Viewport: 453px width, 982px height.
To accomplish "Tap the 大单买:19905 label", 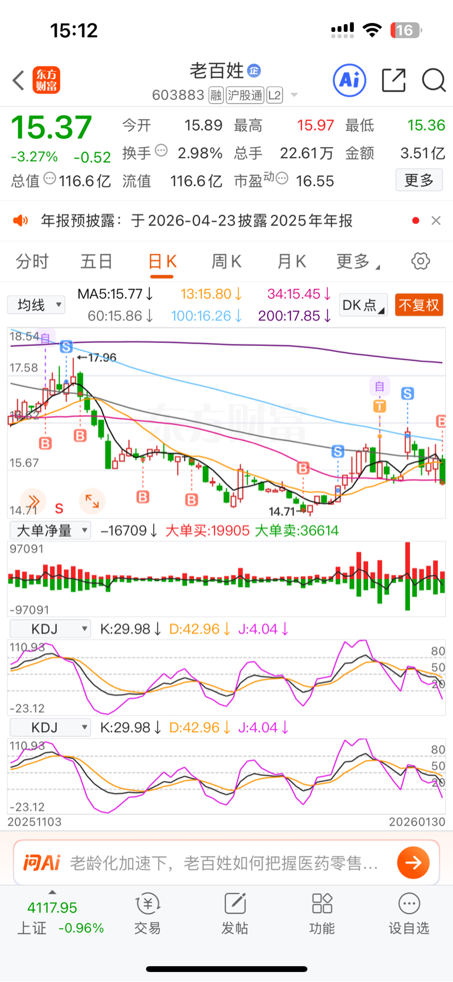I will pos(208,530).
